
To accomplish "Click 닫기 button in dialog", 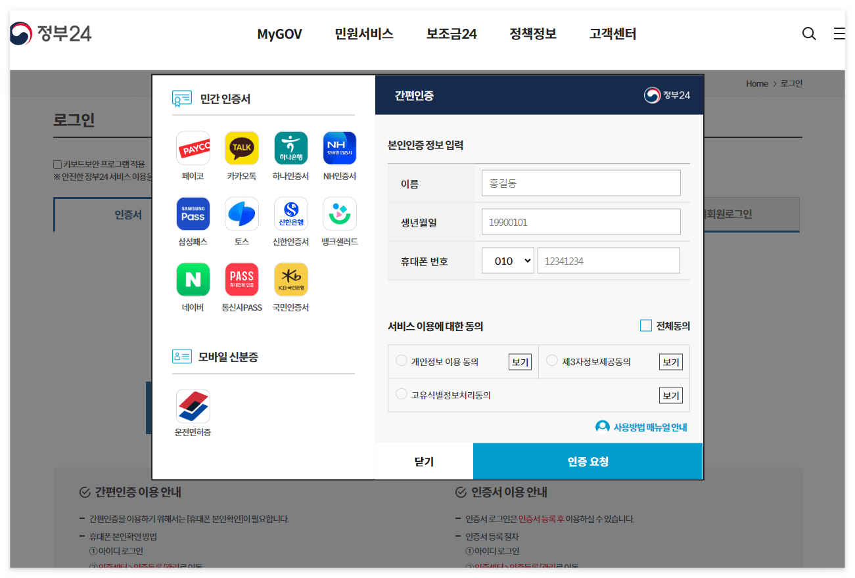I will [424, 462].
